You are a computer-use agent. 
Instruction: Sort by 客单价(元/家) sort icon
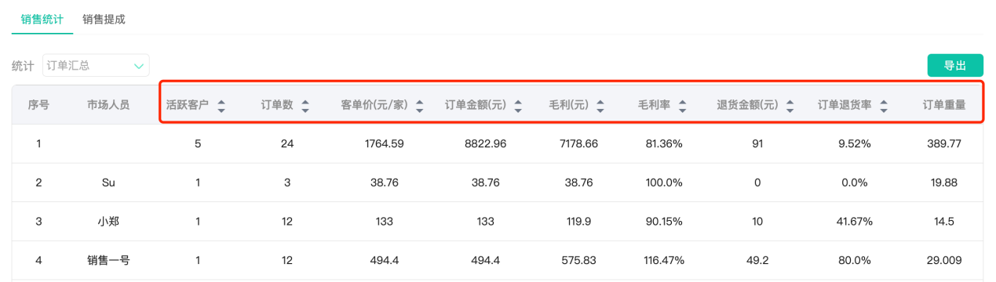[420, 106]
